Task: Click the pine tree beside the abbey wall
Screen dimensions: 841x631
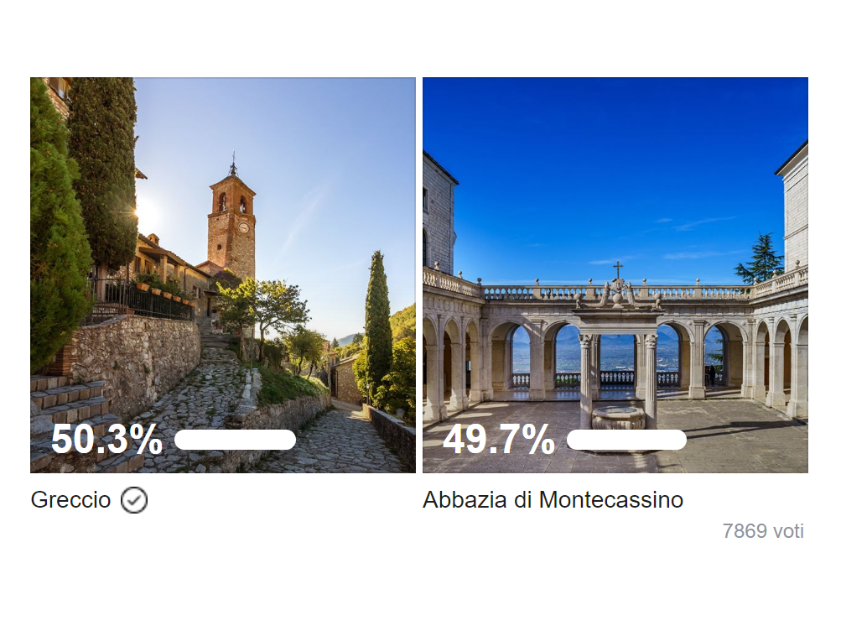Action: (760, 258)
